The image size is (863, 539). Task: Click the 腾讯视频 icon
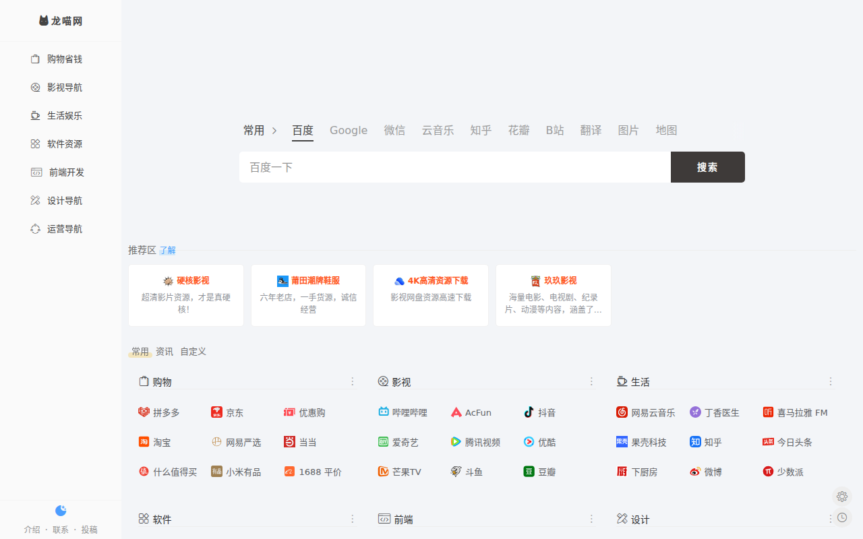tap(456, 442)
